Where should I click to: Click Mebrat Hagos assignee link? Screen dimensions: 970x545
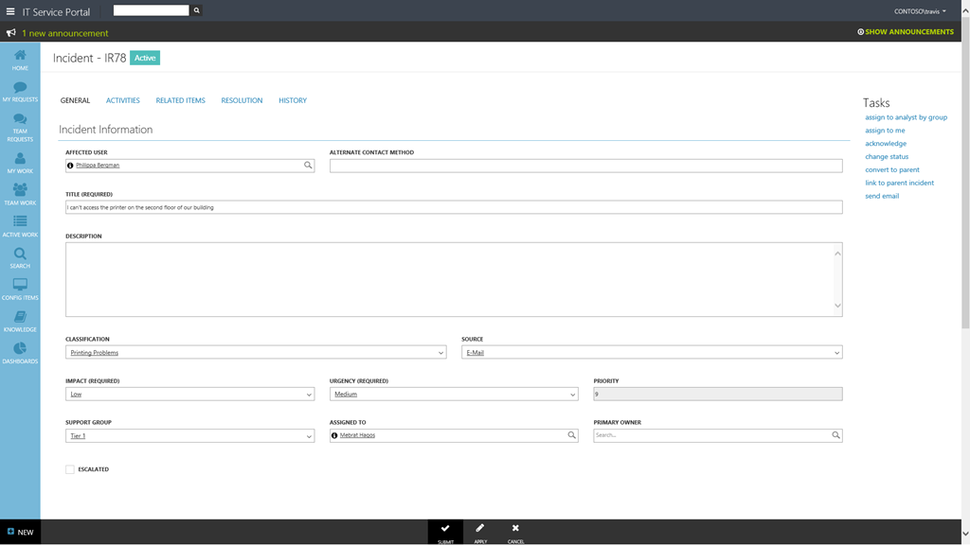pyautogui.click(x=357, y=435)
